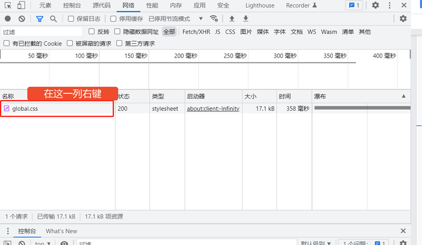Filter requests by 其他

pyautogui.click(x=365, y=32)
